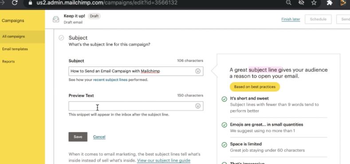
Task: Click the Emojis are great tip heading
Action: pos(267,125)
